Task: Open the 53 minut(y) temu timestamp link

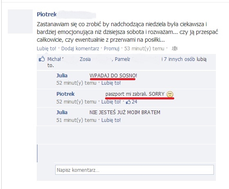Action: 144,49
